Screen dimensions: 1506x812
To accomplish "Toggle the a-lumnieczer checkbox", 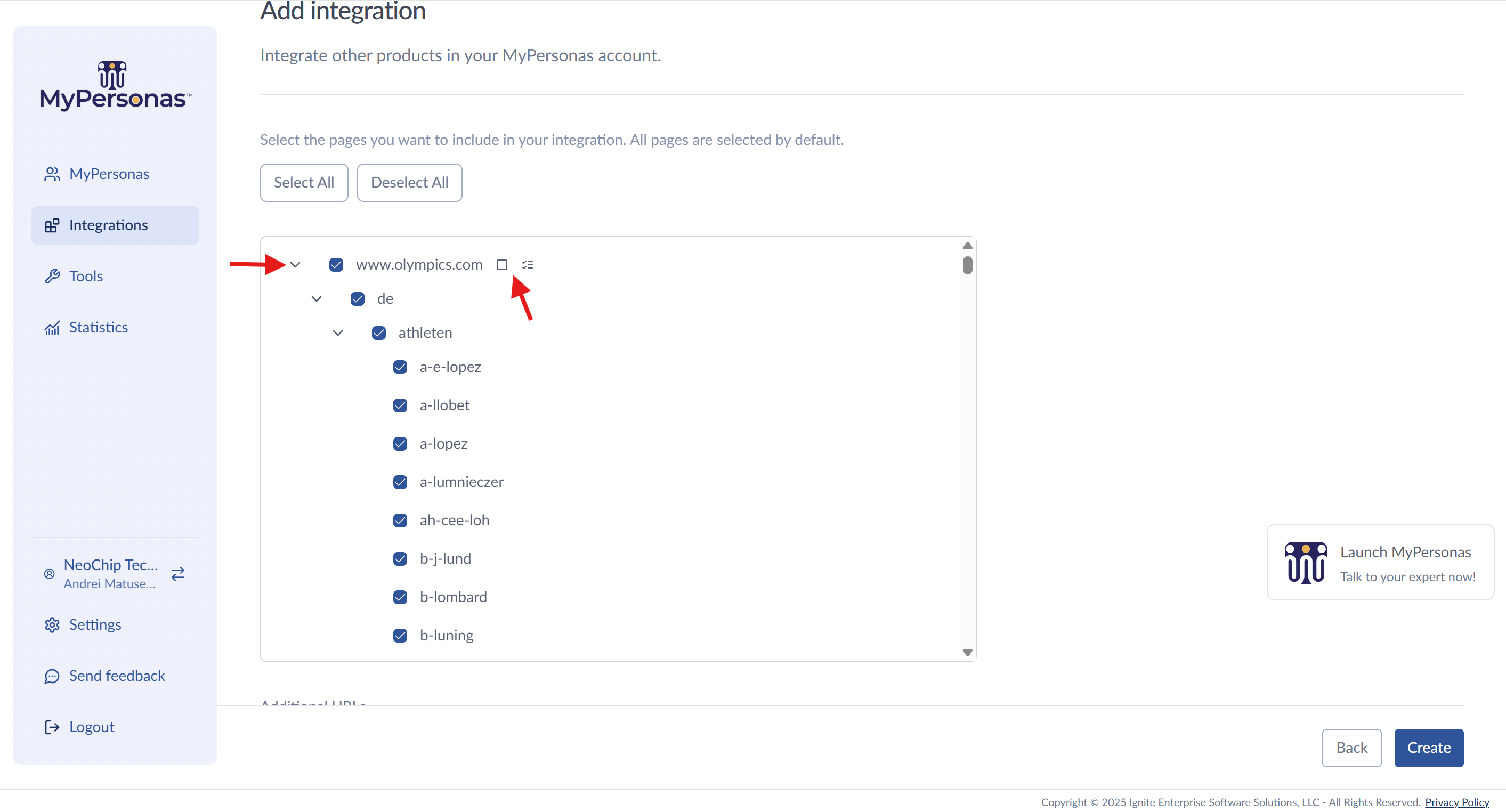I will [400, 482].
